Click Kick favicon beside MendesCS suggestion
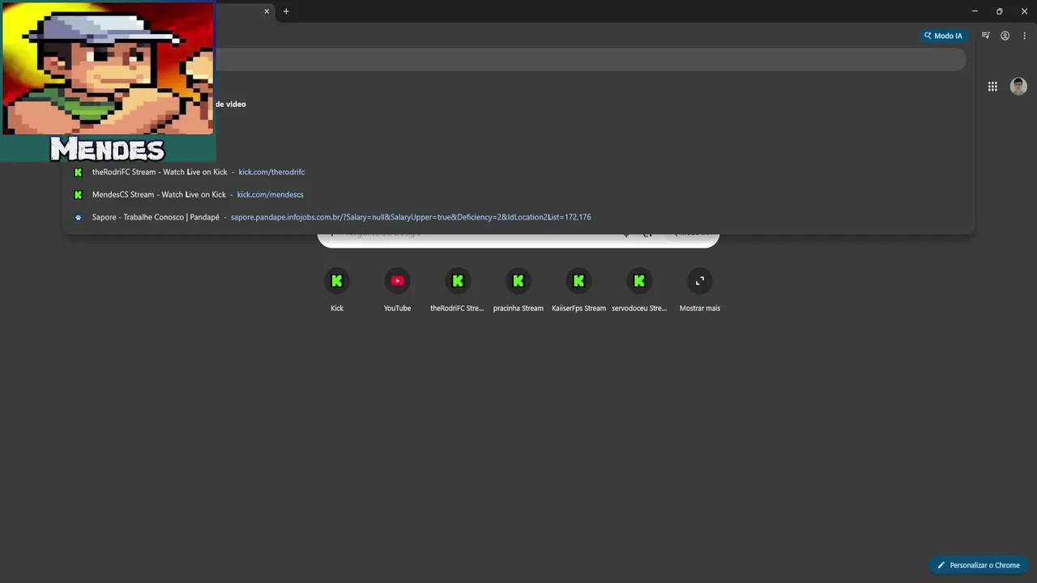 point(79,194)
